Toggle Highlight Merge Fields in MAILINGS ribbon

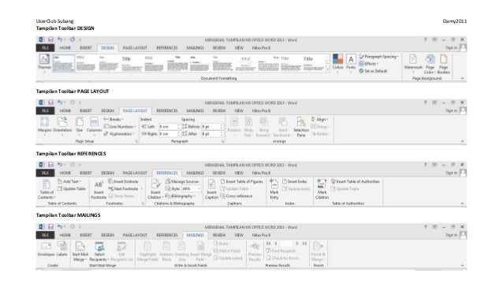147,251
